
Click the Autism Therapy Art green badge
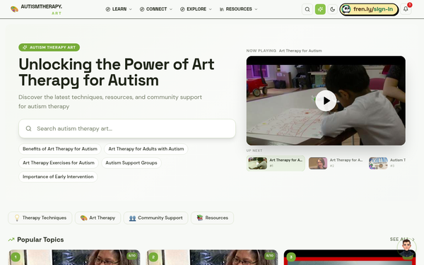pos(49,47)
